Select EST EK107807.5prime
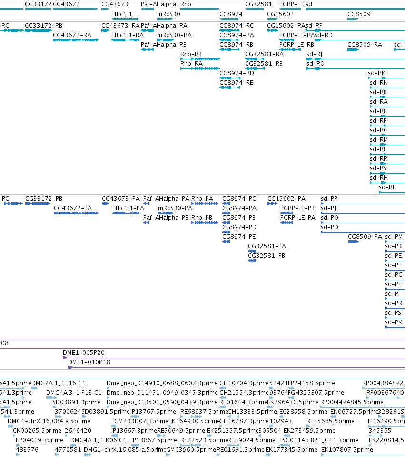This screenshot has width=405, height=457. point(347,450)
